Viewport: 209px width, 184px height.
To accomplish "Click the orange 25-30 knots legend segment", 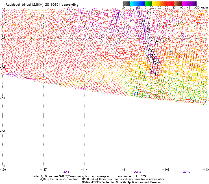I will click(x=163, y=3).
